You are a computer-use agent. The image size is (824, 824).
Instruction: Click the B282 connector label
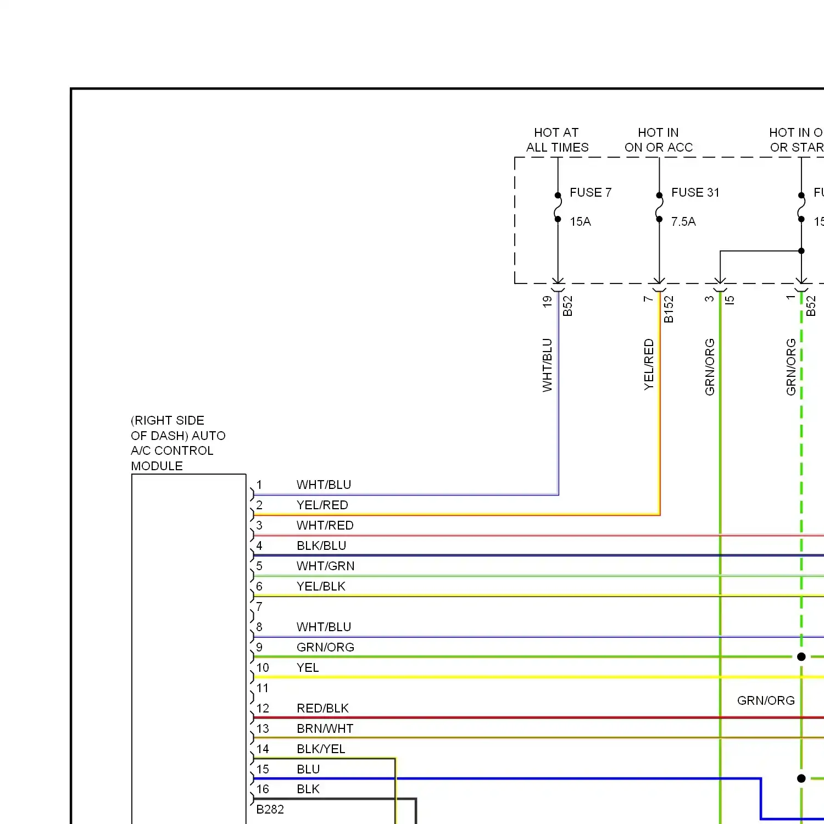pos(270,810)
